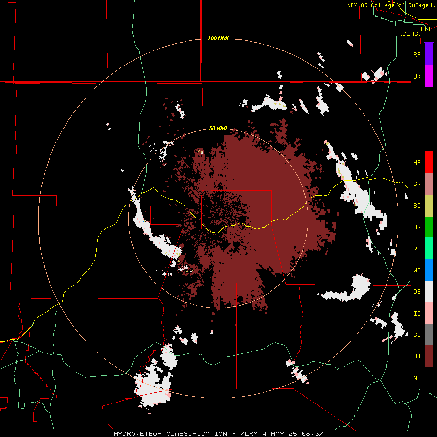Click the "NEXLAB-College of DuPage" header text

387,5
